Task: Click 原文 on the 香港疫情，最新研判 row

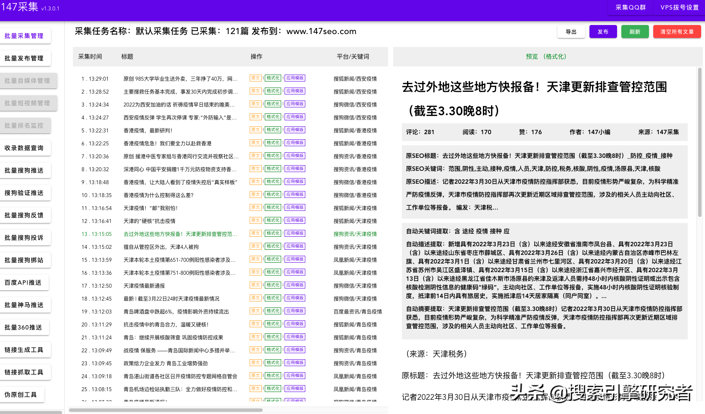Action: pyautogui.click(x=256, y=130)
